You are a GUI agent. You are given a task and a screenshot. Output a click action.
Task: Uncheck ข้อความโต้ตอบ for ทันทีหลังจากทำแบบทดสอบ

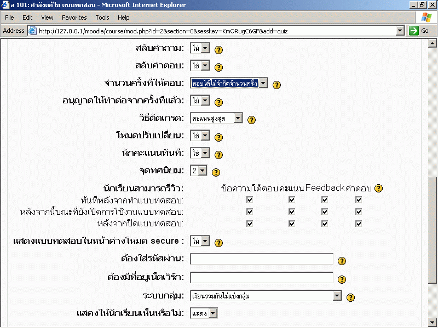(250, 200)
